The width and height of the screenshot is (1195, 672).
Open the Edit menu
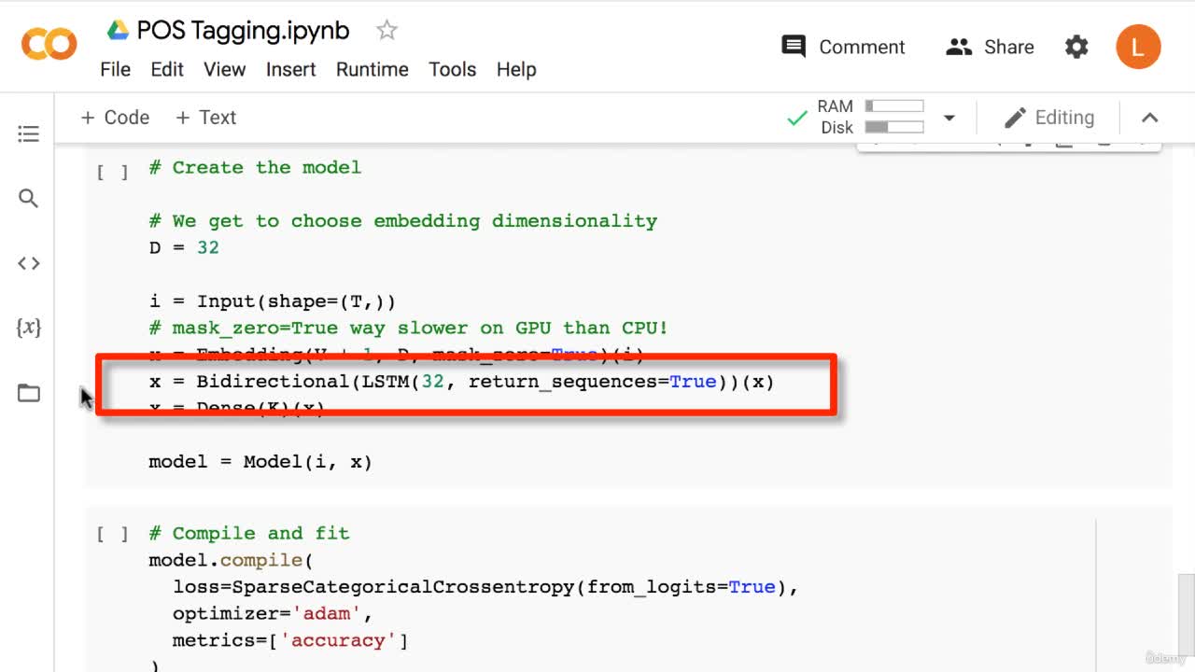pos(167,70)
